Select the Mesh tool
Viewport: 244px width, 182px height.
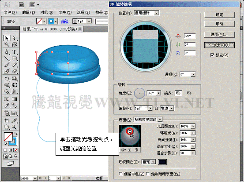pos(7,99)
